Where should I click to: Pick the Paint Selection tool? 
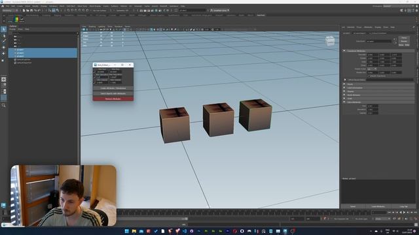[x=3, y=41]
